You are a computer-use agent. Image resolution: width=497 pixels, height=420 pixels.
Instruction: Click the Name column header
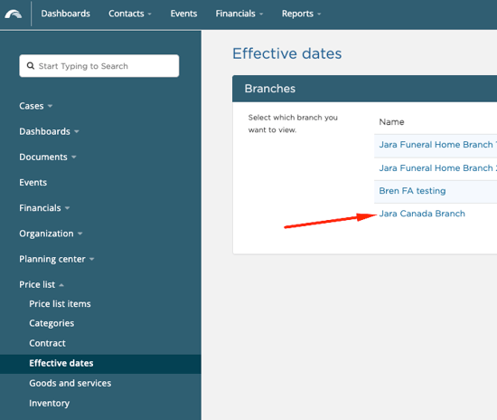391,122
